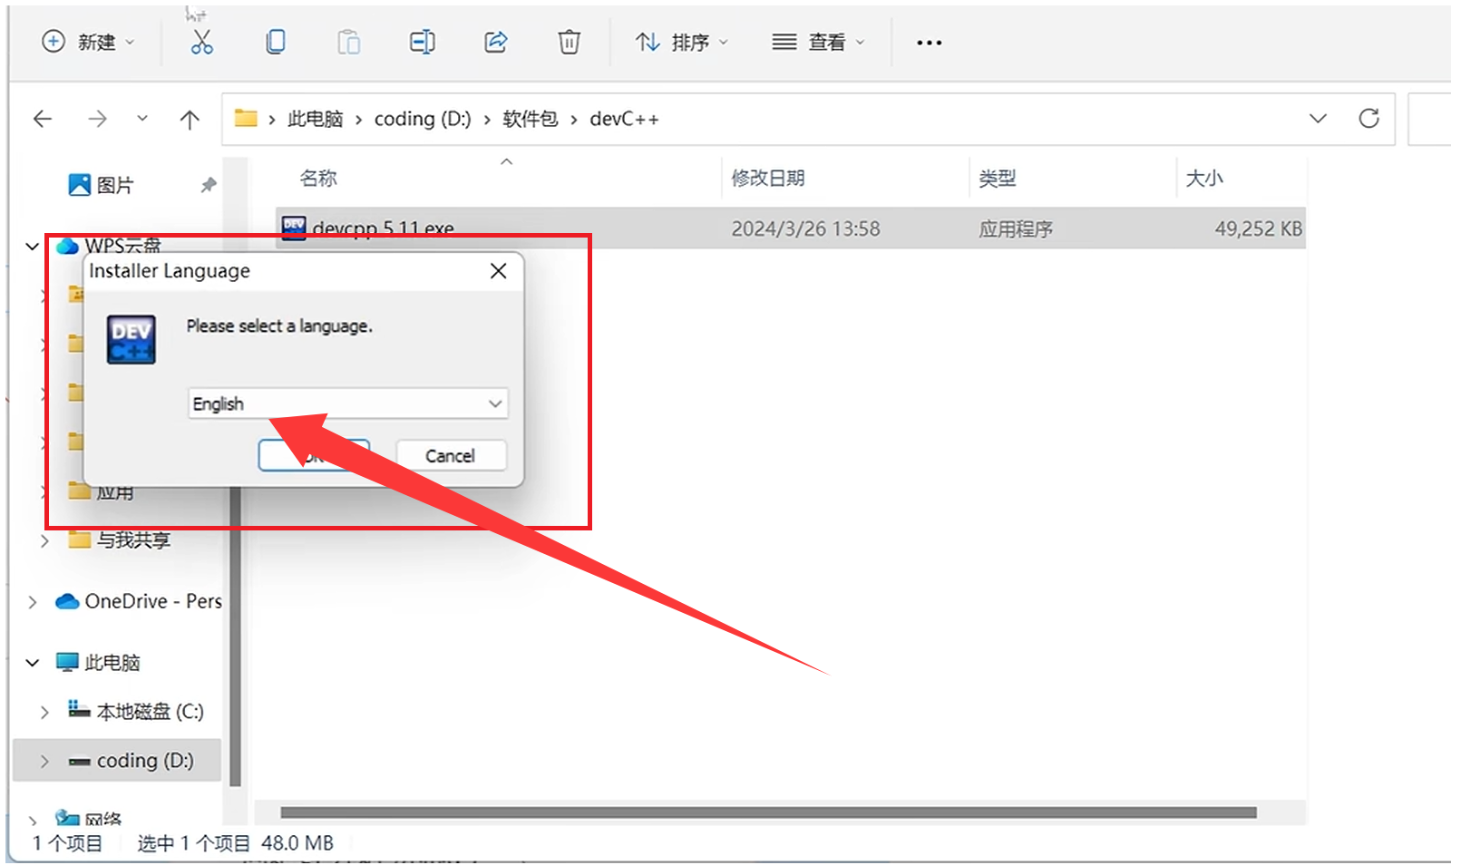Collapse the 此电脑 tree node
The width and height of the screenshot is (1480, 865).
coord(33,663)
